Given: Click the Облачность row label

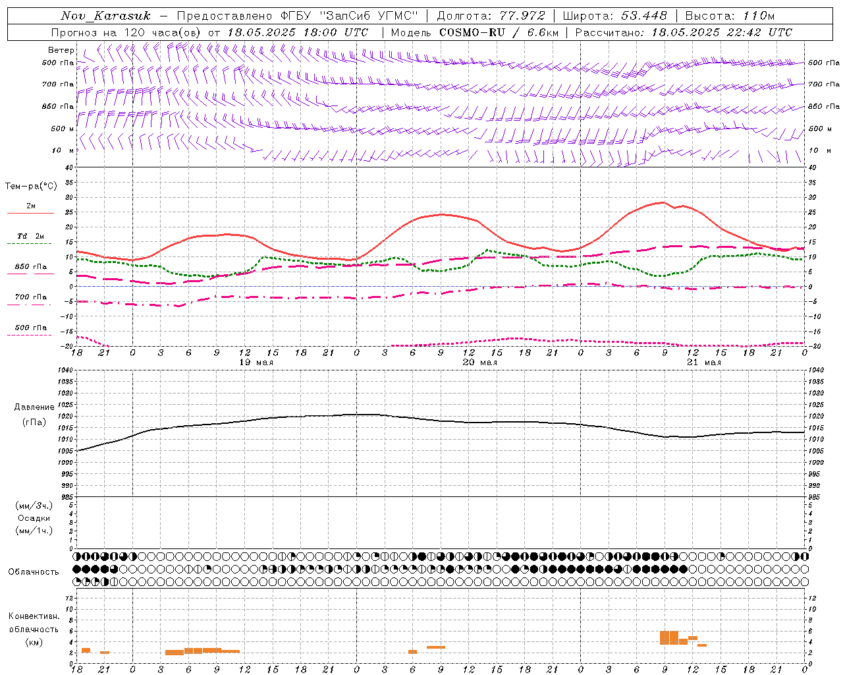Looking at the screenshot, I should (x=34, y=572).
